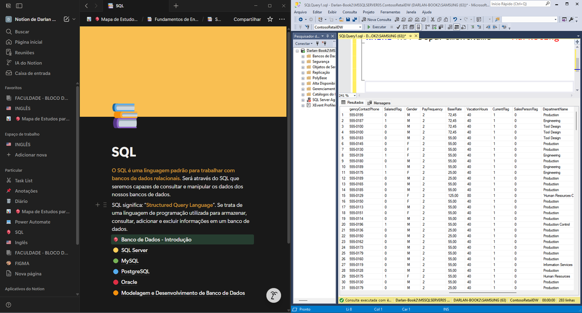Click the Cut scissors icon in SSMS

(432, 19)
